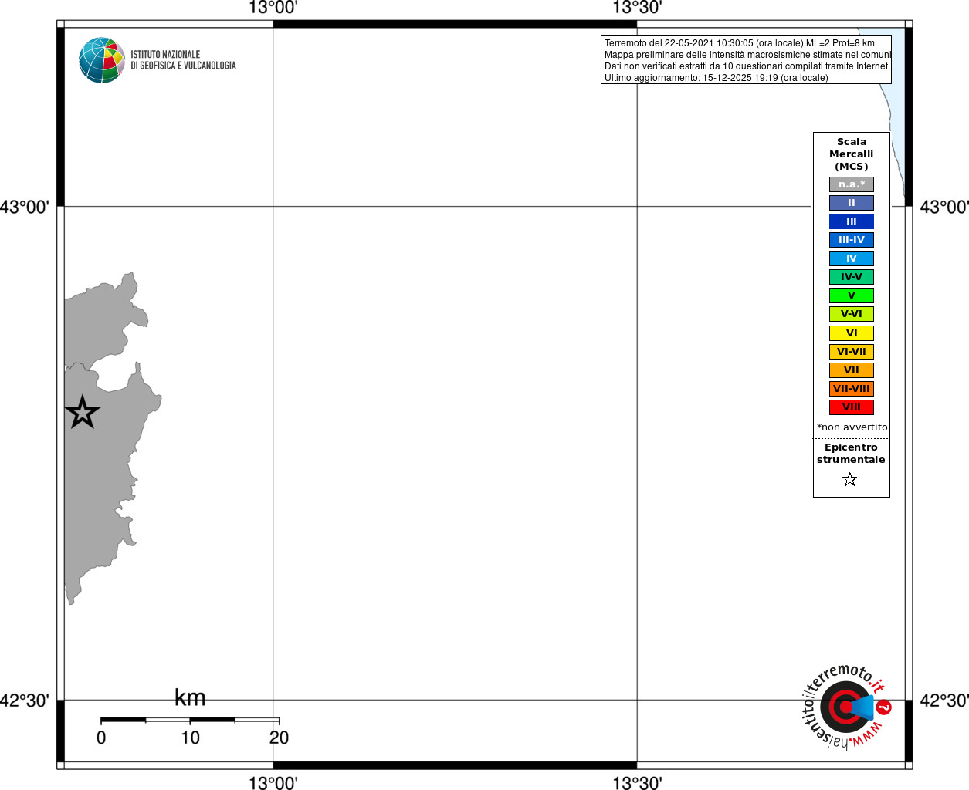Click the 'km' scale bar label
Viewport: 969px width, 790px height.
click(x=190, y=697)
